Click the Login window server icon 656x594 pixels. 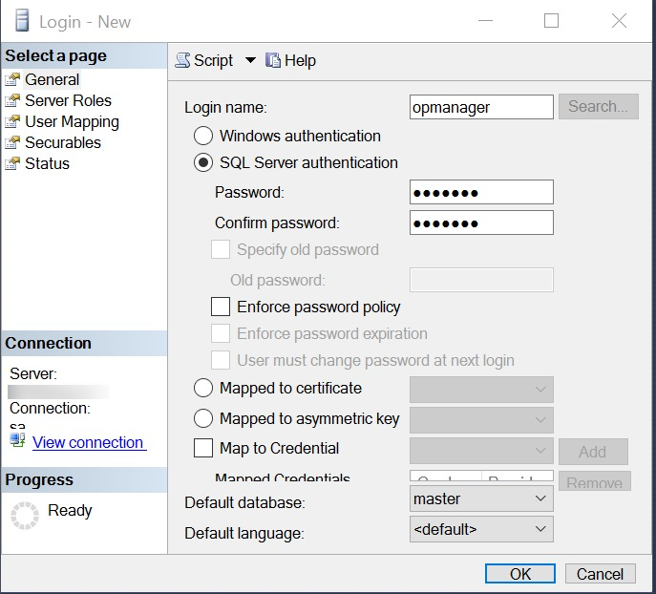click(x=22, y=20)
